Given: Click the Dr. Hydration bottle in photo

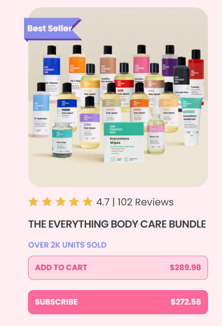Looking at the screenshot, I should [41, 110].
